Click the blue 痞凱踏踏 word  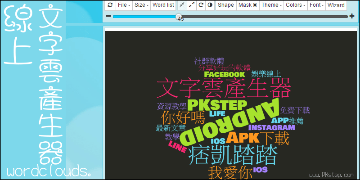(x=233, y=156)
